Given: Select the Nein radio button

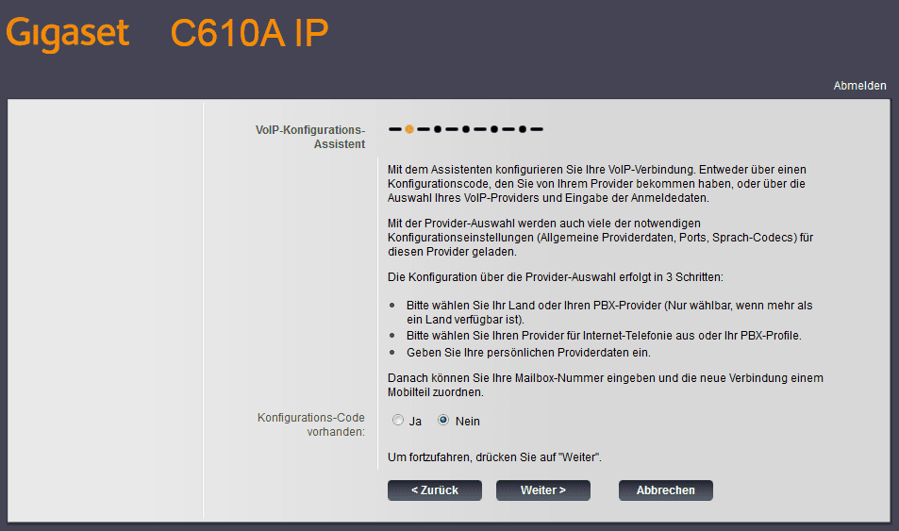Looking at the screenshot, I should click(443, 421).
